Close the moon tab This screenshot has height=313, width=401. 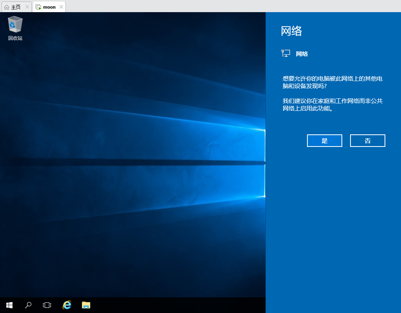(61, 7)
